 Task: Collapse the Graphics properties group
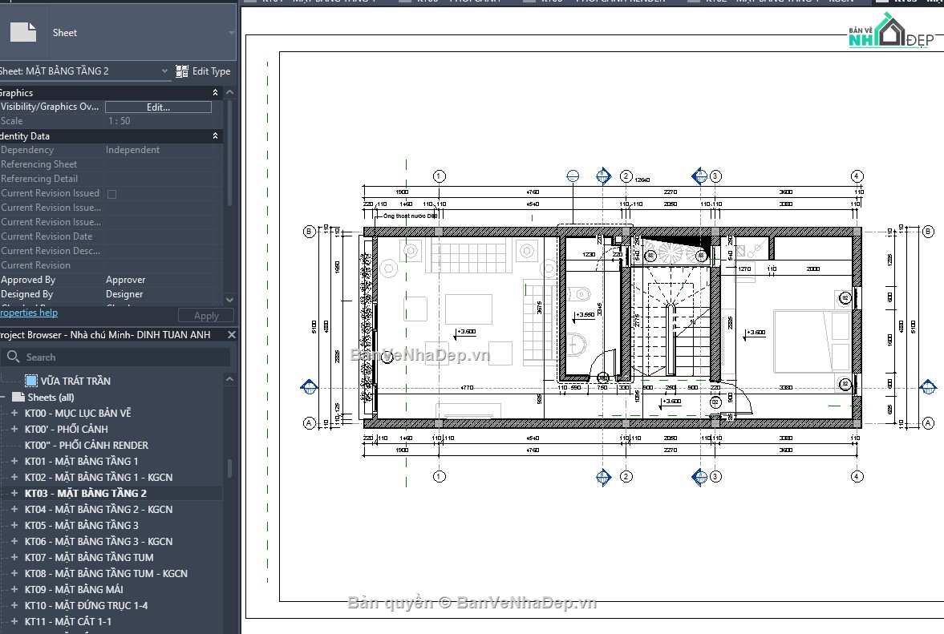[215, 93]
